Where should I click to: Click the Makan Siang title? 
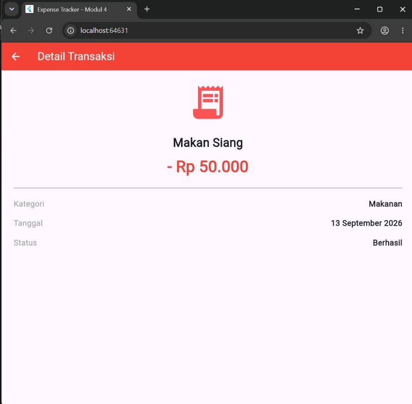click(208, 143)
